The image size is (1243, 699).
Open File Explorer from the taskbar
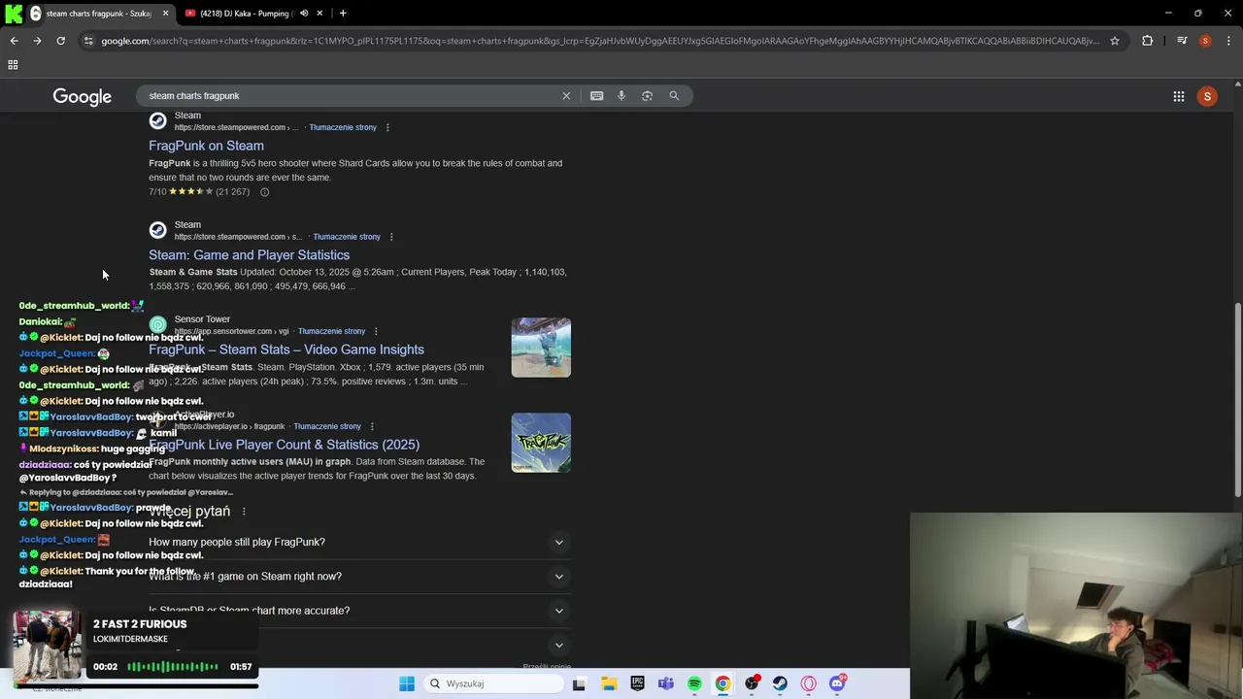(609, 683)
